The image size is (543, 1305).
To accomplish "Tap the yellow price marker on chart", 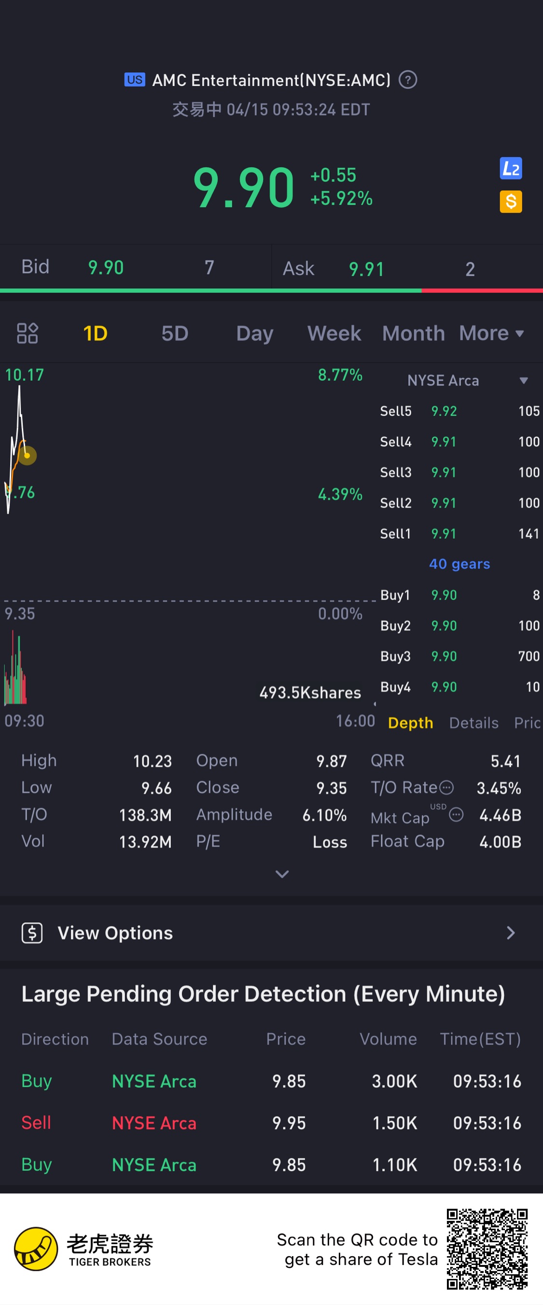I will [x=28, y=456].
